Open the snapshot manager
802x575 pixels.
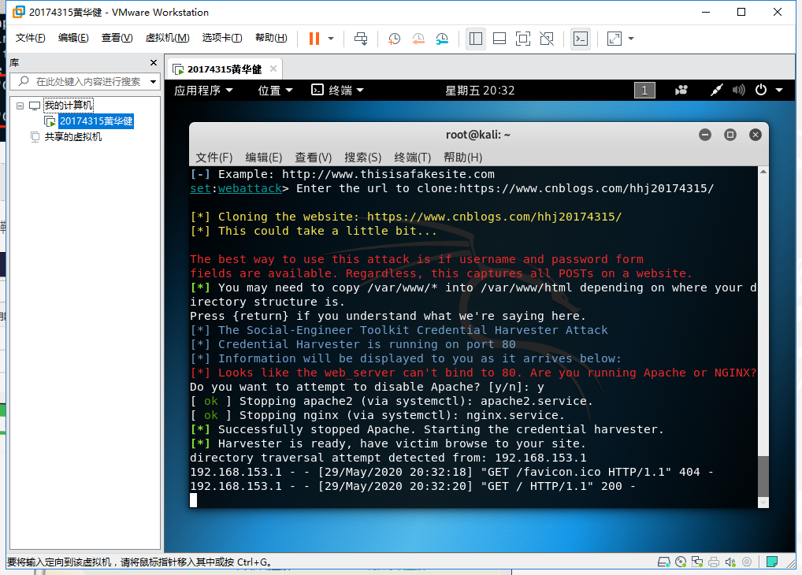point(442,39)
